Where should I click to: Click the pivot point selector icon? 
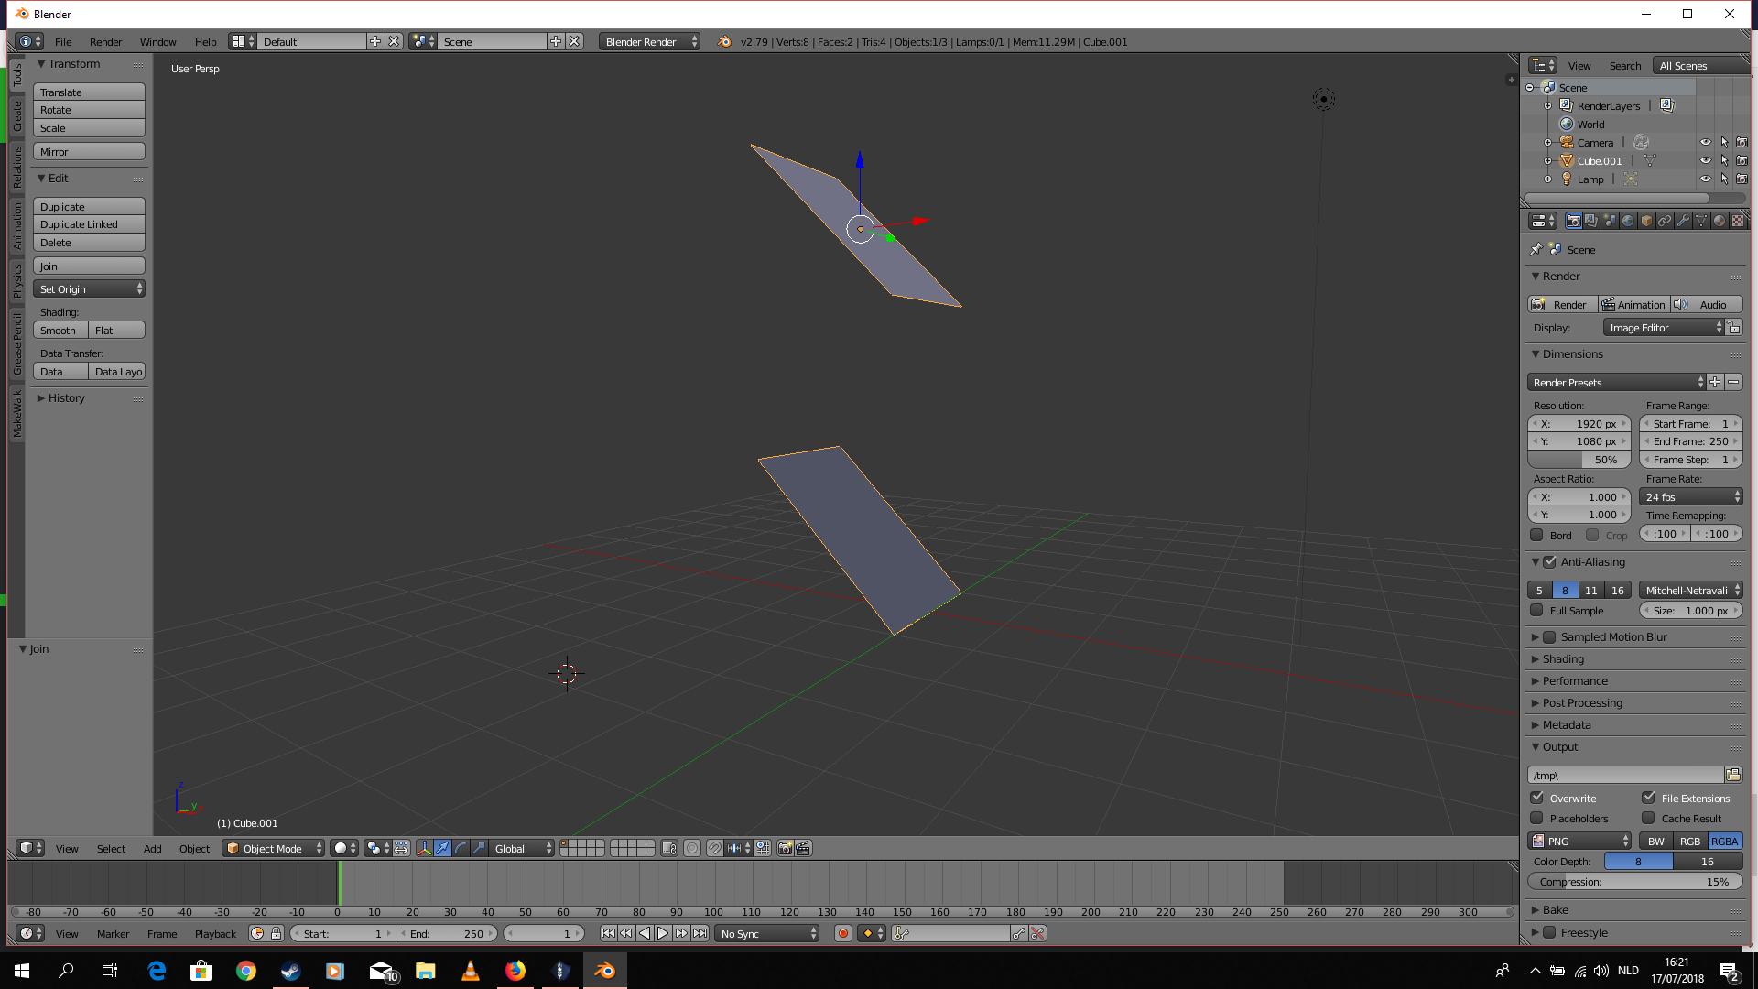click(x=377, y=849)
